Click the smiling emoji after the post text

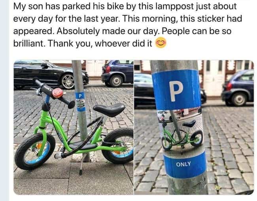coord(161,43)
